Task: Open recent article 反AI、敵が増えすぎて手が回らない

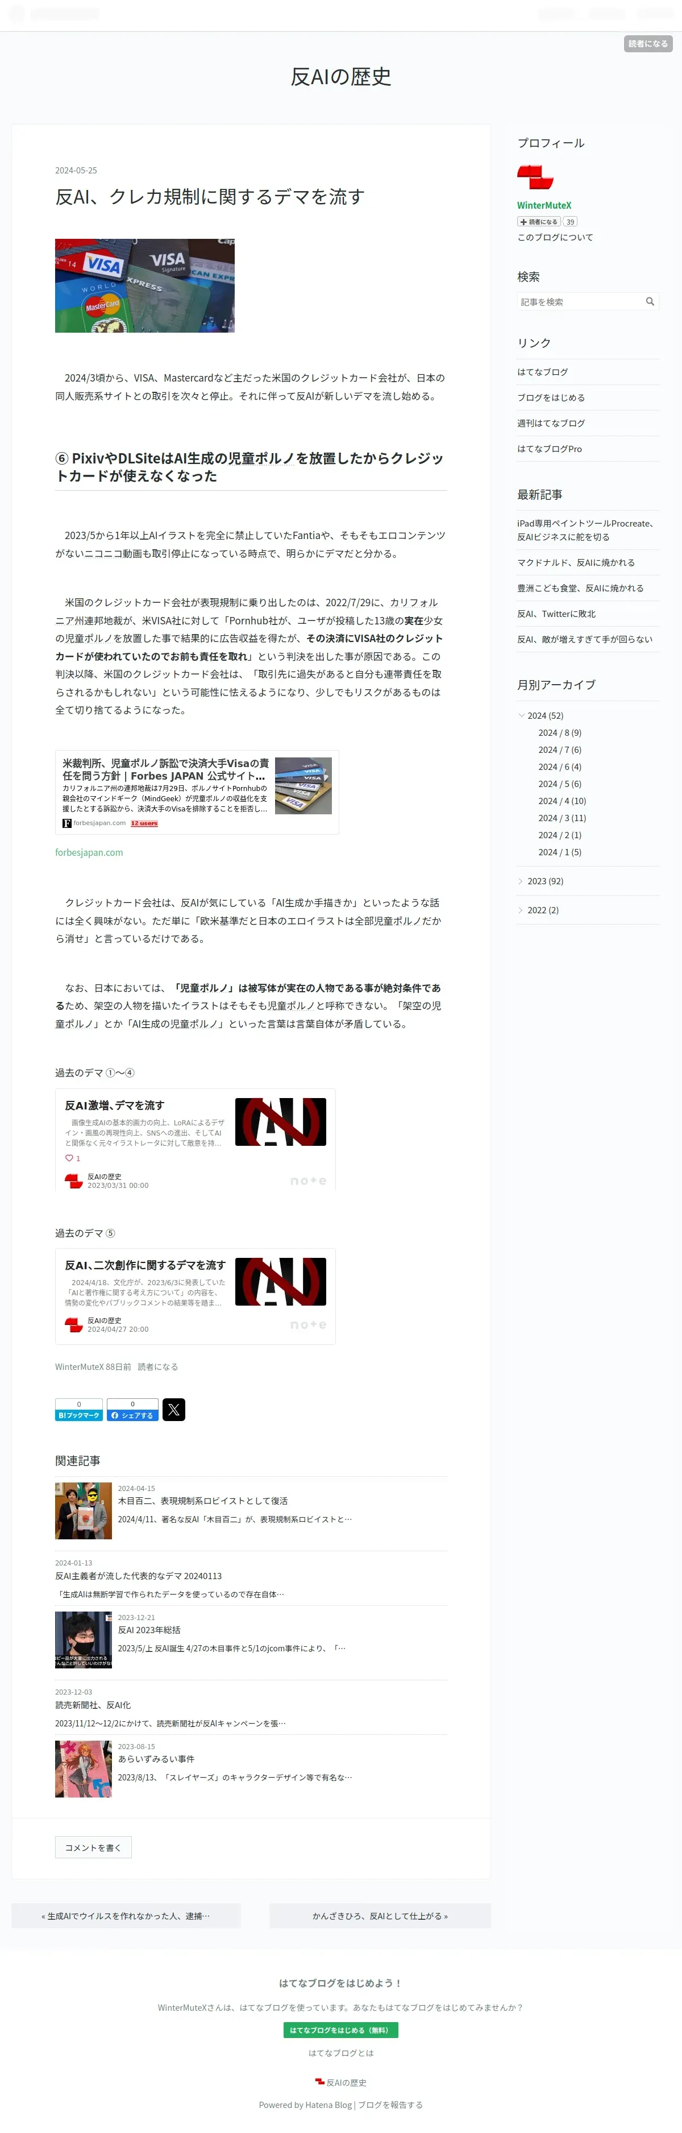Action: click(584, 639)
